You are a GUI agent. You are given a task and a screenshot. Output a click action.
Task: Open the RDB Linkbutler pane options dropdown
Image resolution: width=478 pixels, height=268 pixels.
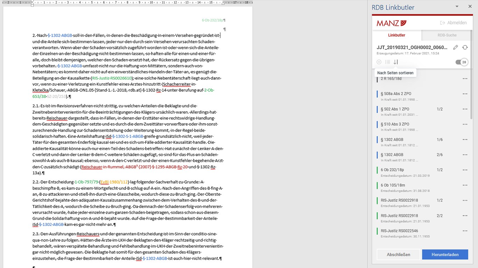point(457,7)
